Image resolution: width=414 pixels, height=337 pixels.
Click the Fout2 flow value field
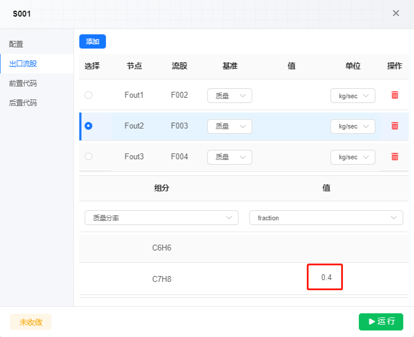[x=291, y=126]
